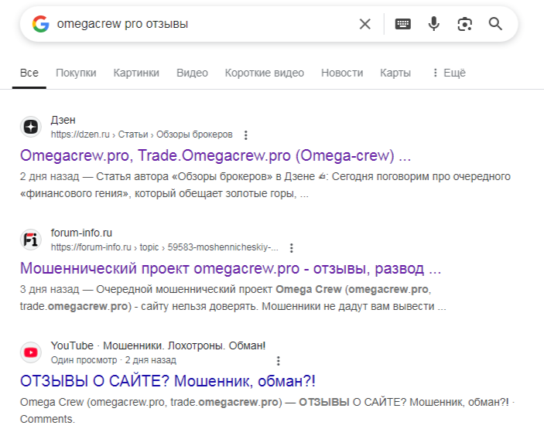Viewport: 544px width, 439px height.
Task: Select the Все results tab
Action: tap(29, 73)
